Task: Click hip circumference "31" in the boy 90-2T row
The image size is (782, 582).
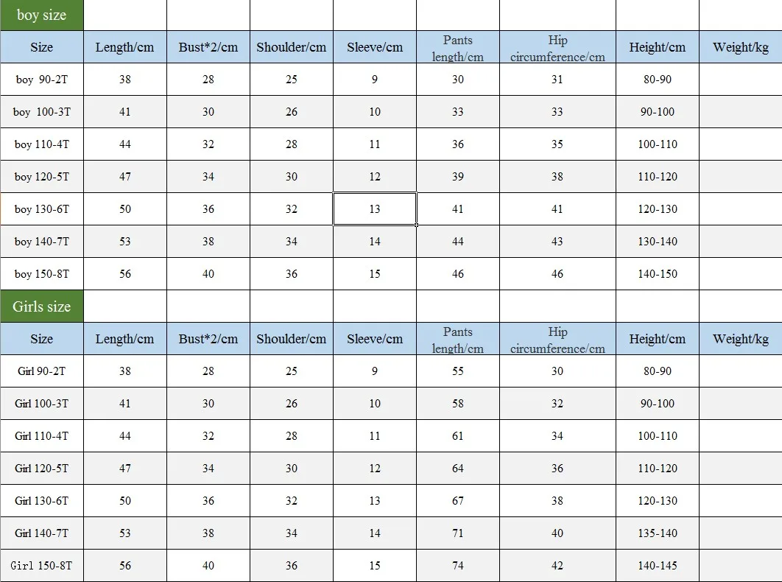Action: [557, 80]
